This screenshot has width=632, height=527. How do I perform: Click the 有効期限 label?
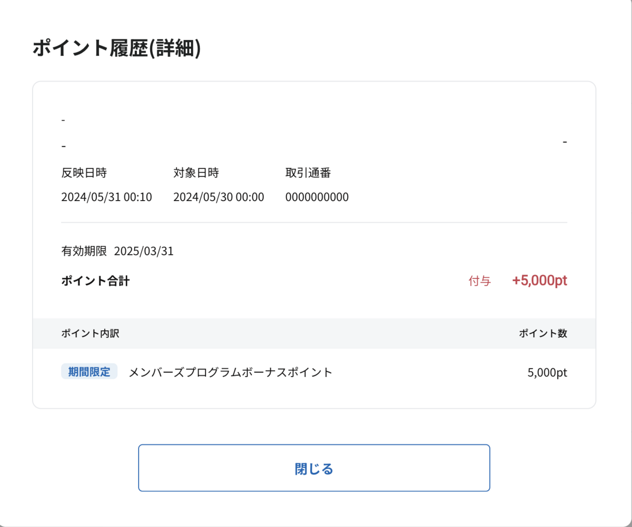pos(84,251)
